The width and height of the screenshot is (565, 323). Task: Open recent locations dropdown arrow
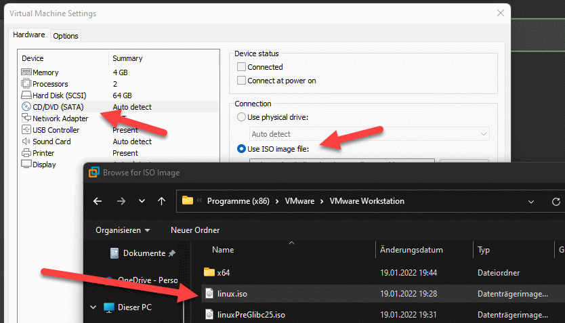(x=142, y=201)
